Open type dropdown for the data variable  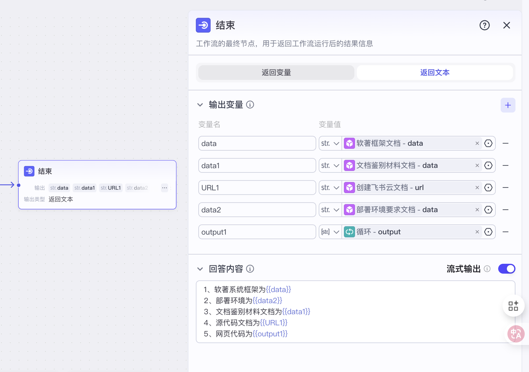330,143
